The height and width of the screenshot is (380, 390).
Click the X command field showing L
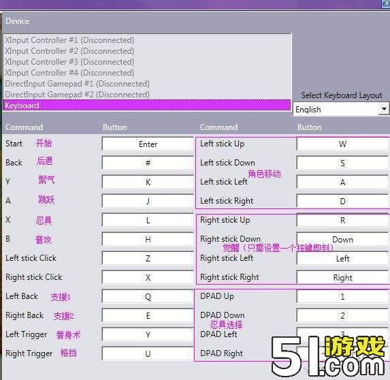coord(148,220)
